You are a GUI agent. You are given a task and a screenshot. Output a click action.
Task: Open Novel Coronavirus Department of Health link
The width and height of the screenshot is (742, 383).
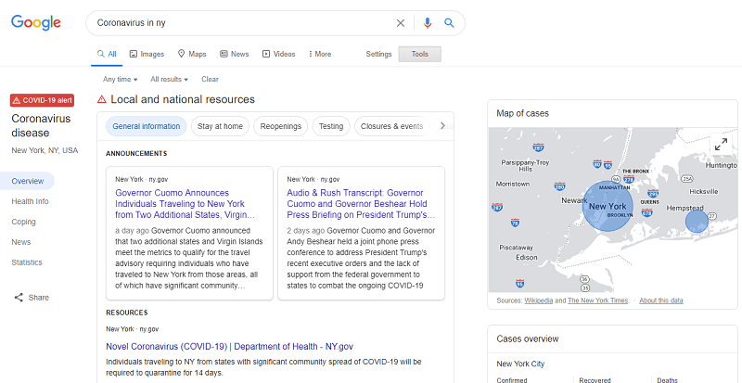coord(229,346)
